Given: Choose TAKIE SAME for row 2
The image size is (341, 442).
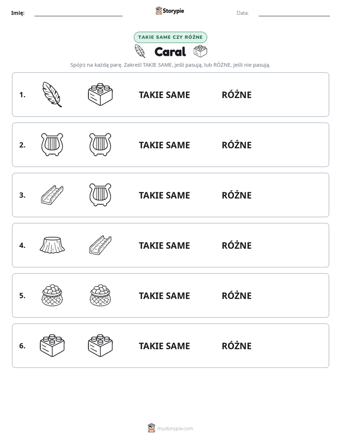Looking at the screenshot, I should (164, 145).
